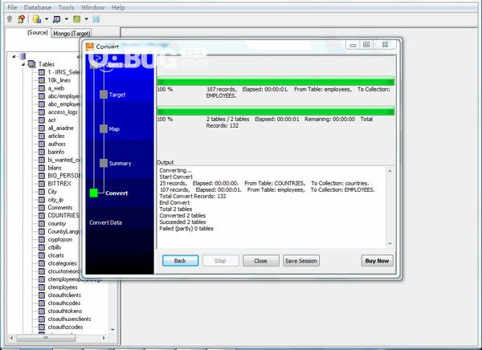Switch to the Mongo (Target) tab
The width and height of the screenshot is (482, 350).
coord(71,33)
